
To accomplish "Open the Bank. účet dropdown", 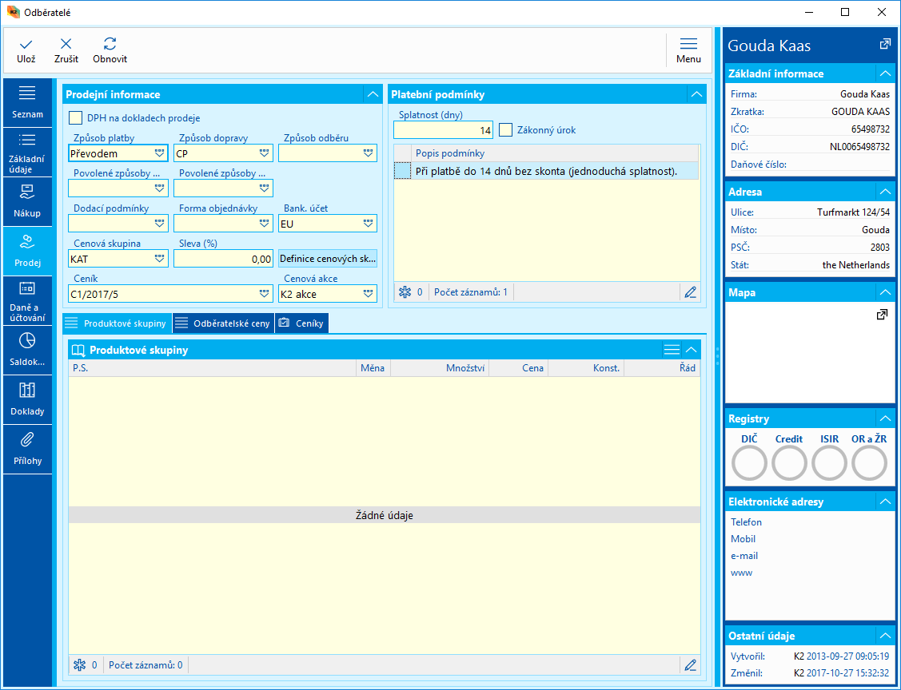I will (x=369, y=224).
